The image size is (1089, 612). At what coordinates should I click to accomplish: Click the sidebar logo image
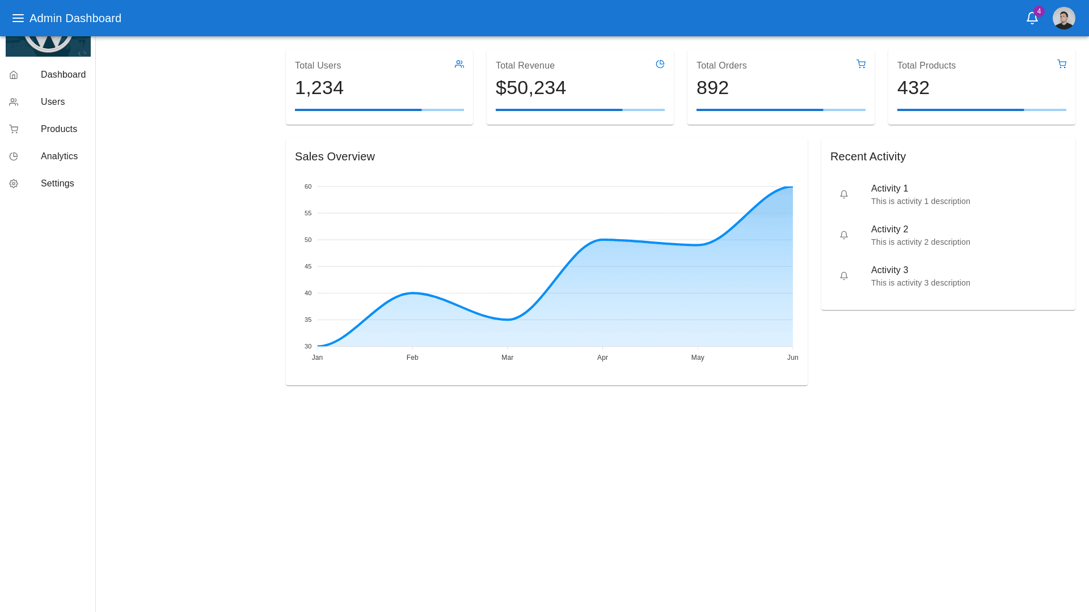[x=48, y=46]
